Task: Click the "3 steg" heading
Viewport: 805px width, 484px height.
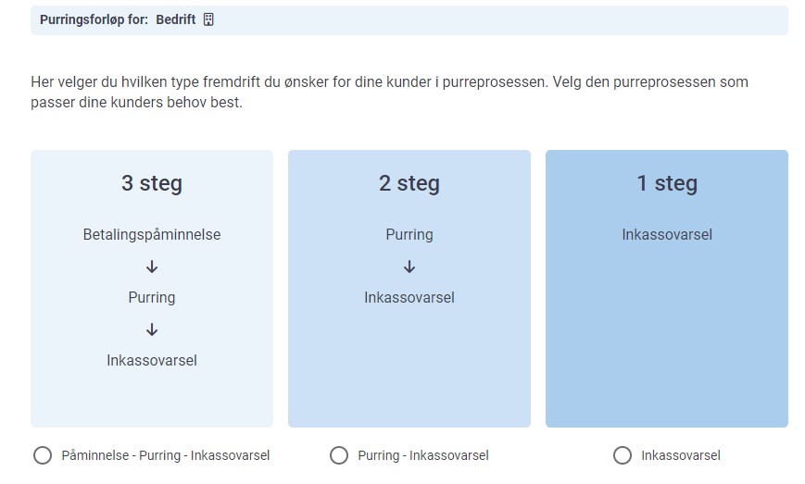Action: (152, 183)
